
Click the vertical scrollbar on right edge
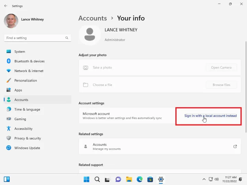[x=245, y=86]
